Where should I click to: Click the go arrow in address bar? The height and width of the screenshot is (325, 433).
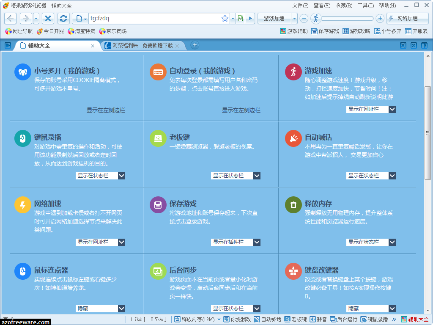coord(250,19)
